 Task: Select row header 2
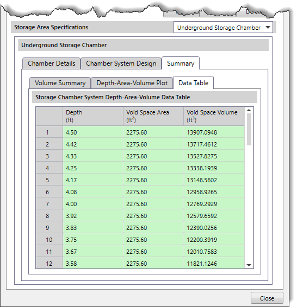[x=49, y=144]
